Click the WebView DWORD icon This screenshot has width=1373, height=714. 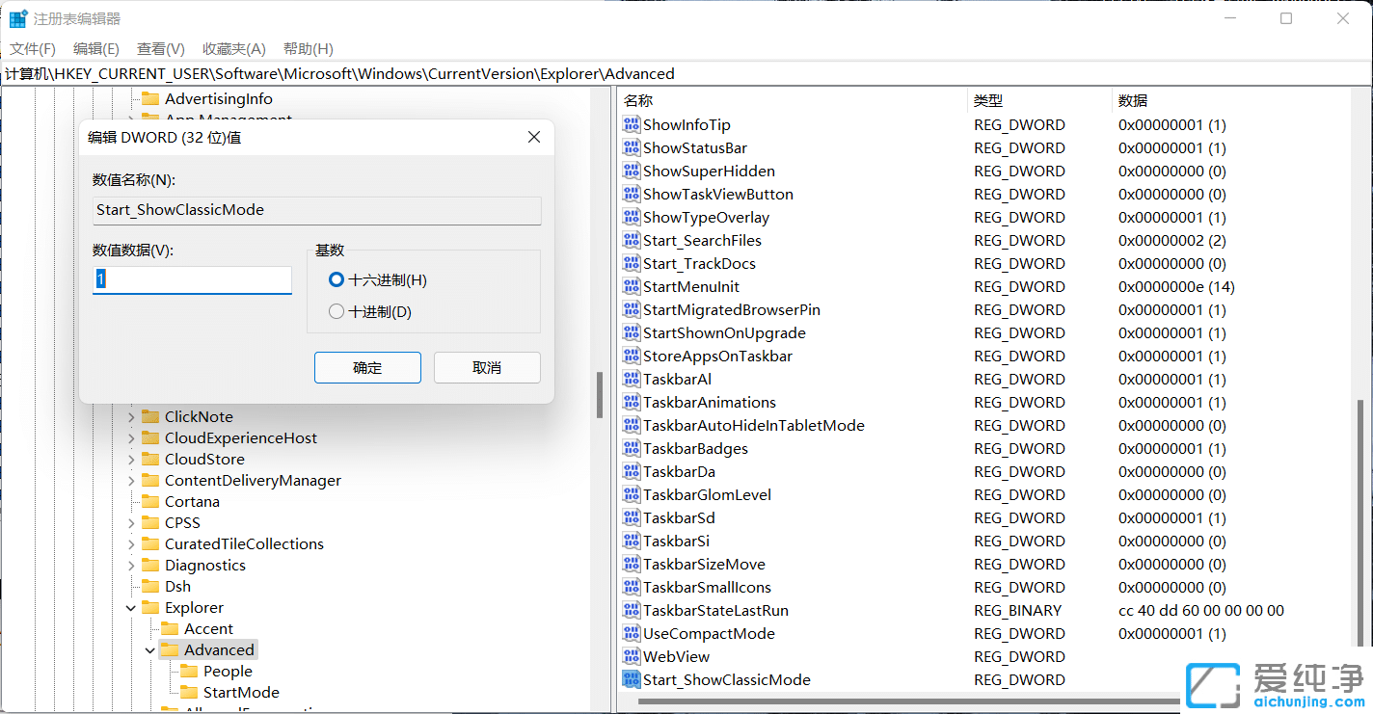pyautogui.click(x=631, y=656)
